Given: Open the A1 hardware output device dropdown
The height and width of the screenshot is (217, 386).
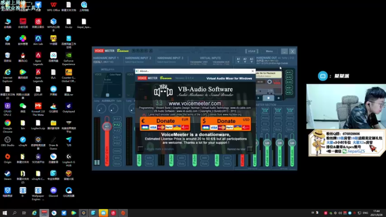Looking at the screenshot, I should (238, 60).
